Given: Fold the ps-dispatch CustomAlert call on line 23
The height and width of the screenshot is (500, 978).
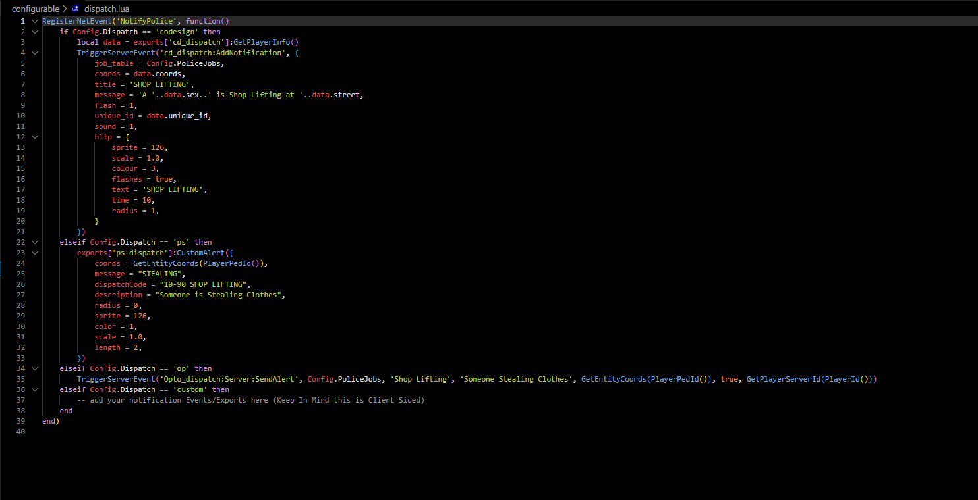Looking at the screenshot, I should (x=34, y=253).
